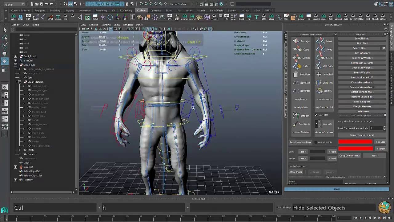Switch to the Sculpting shelf tab
The height and width of the screenshot is (222, 394).
pyautogui.click(x=55, y=10)
